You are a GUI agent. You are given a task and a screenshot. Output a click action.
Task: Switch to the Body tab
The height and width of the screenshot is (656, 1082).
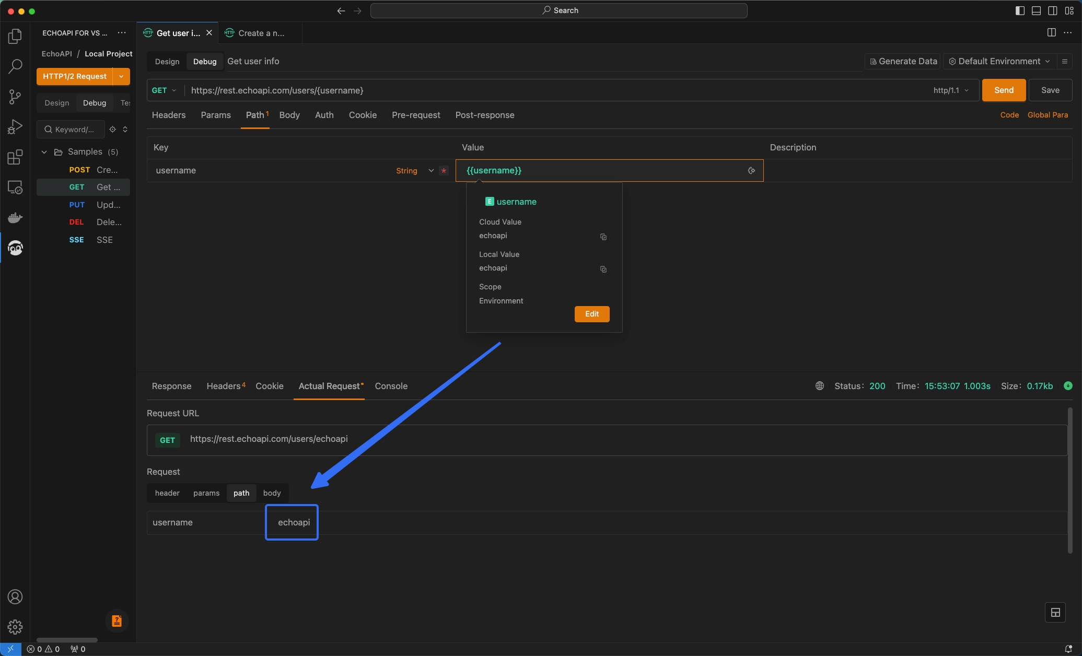point(289,115)
